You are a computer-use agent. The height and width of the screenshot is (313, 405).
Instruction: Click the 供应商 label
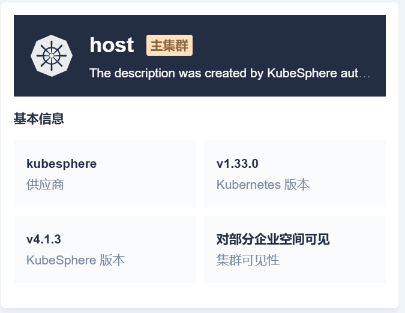(45, 185)
